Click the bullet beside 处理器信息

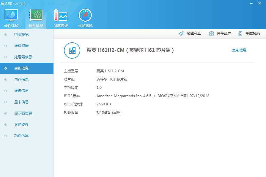pos(6,57)
